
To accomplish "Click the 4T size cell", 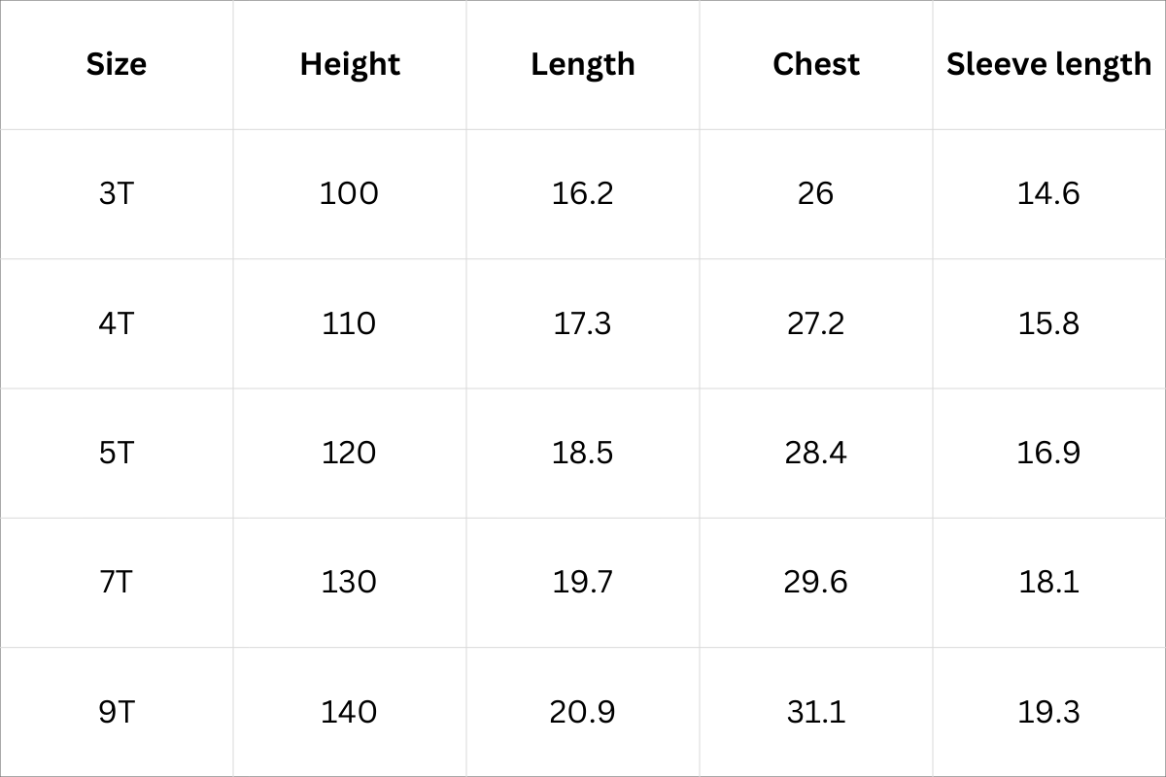I will pyautogui.click(x=117, y=322).
